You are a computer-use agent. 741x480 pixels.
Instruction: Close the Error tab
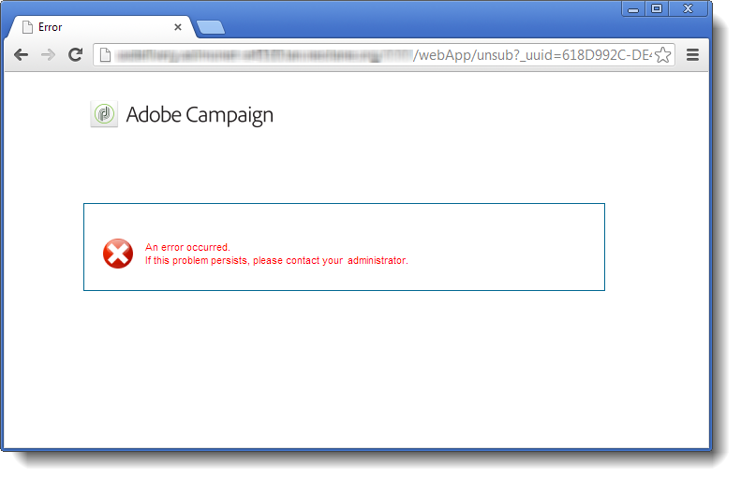pos(178,27)
